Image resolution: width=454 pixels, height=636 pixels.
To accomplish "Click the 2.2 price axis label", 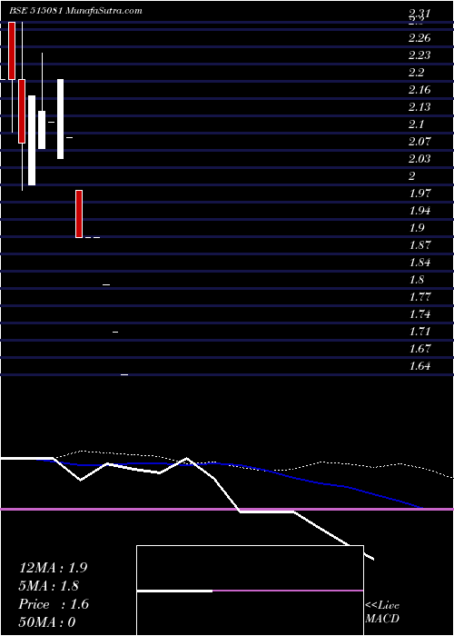I will (x=416, y=73).
